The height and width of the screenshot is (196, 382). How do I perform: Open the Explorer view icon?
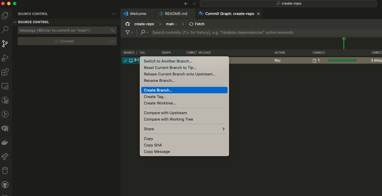(x=5, y=16)
